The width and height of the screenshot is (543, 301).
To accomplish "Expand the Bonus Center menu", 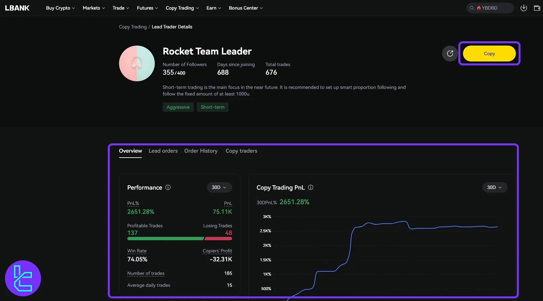I will [246, 8].
